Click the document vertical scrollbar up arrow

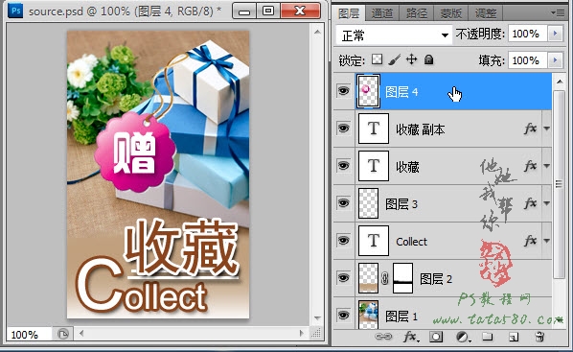317,32
